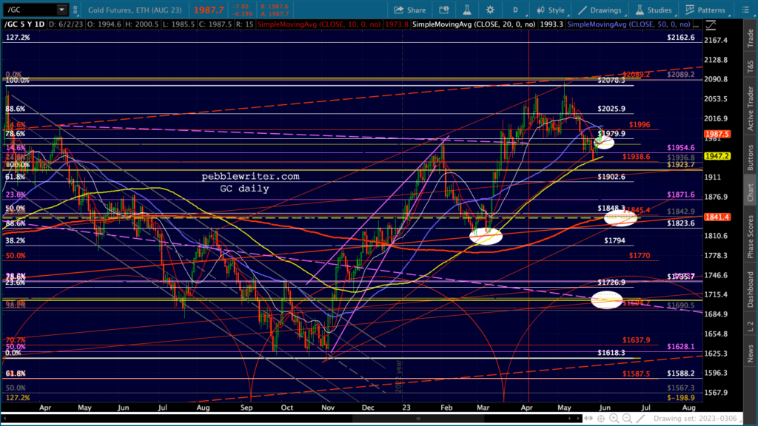Select the $1902.6 level label
This screenshot has height=426, width=758.
tap(611, 177)
